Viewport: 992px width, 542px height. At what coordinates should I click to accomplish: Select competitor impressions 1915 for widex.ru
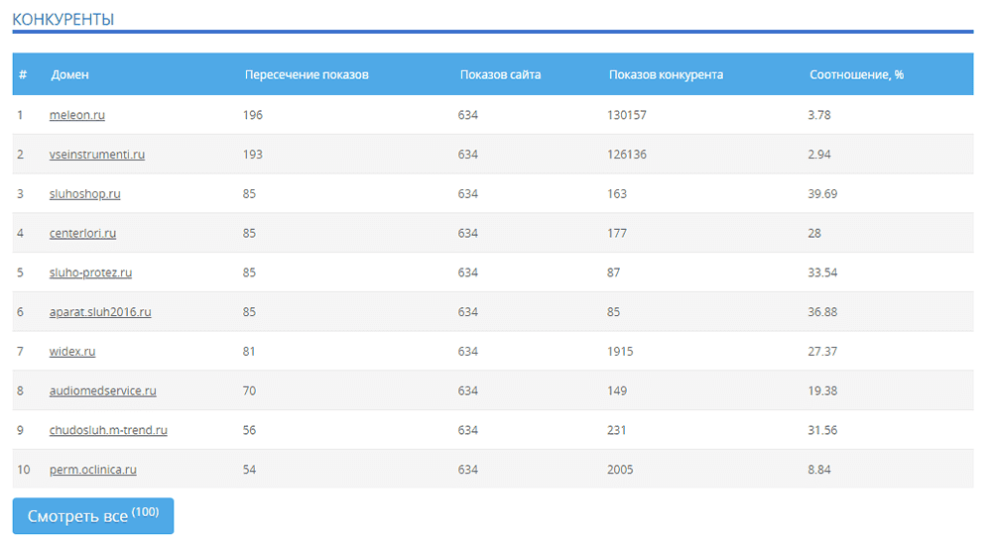pos(619,351)
